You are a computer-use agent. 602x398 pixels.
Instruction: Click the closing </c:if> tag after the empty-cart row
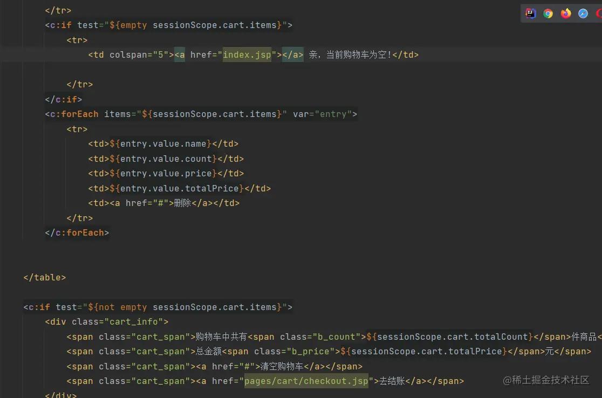pos(63,99)
